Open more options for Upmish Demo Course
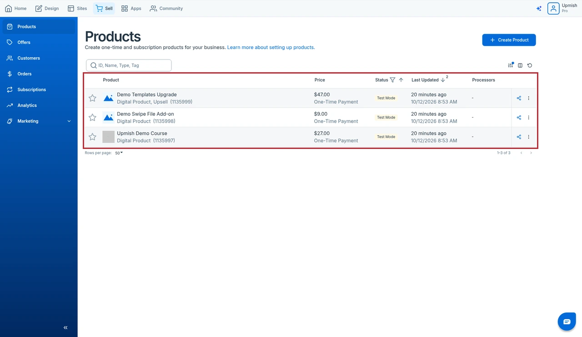 point(528,137)
